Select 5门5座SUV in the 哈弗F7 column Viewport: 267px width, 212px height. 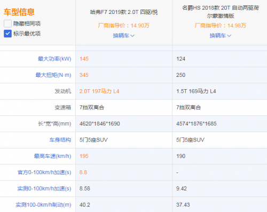(93, 140)
